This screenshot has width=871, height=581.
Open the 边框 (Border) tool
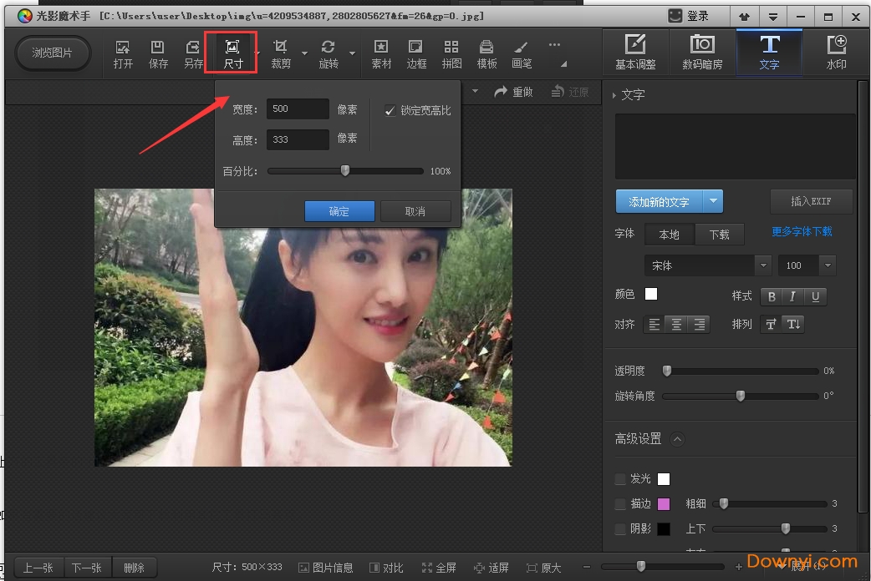pyautogui.click(x=415, y=54)
